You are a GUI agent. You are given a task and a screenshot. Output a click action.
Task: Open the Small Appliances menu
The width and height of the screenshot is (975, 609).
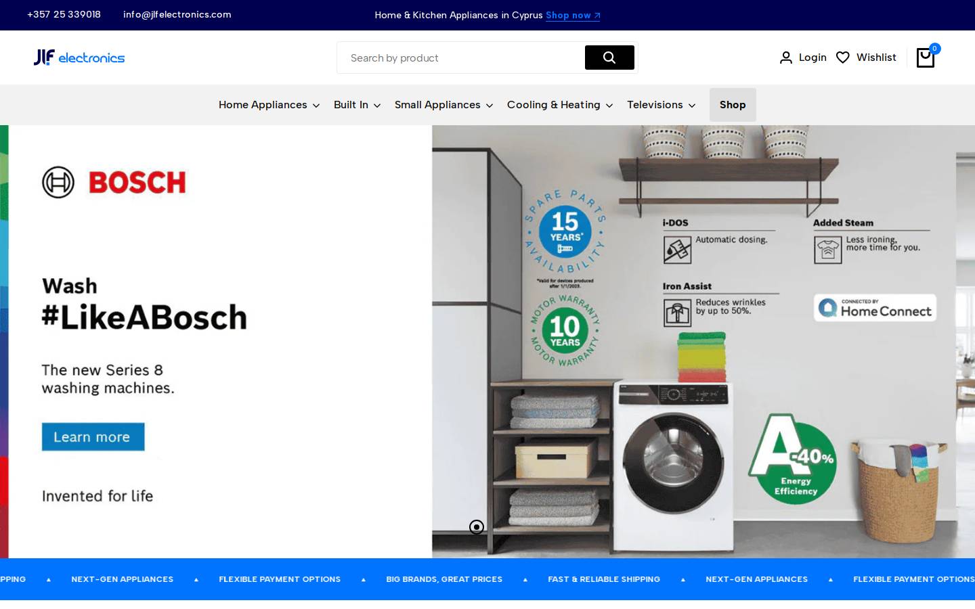443,105
